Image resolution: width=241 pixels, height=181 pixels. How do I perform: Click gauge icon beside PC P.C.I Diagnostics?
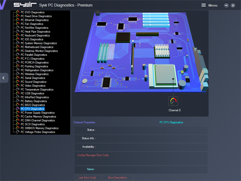(x=17, y=58)
